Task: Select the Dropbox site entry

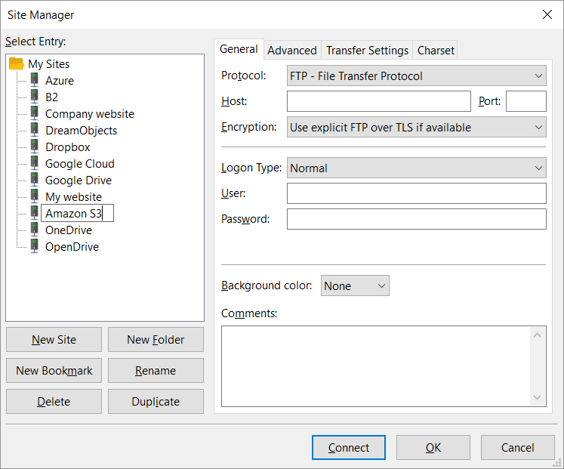Action: pos(68,147)
